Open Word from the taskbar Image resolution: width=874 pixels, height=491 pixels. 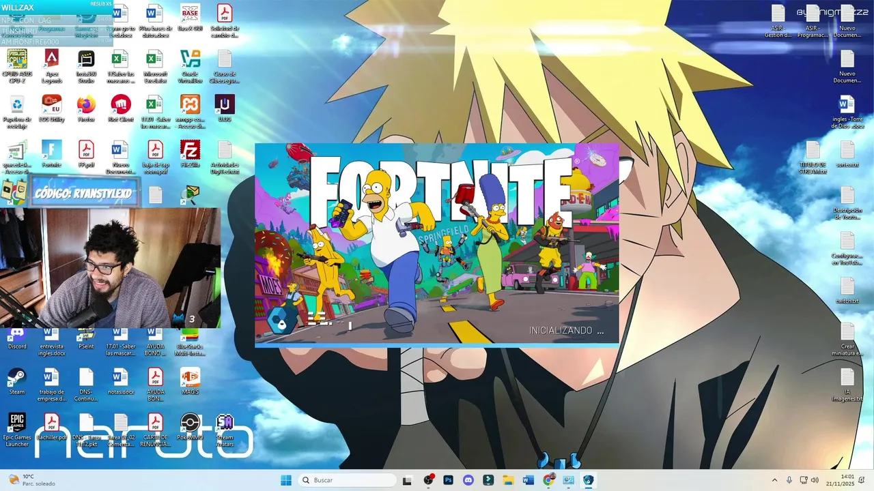(528, 480)
